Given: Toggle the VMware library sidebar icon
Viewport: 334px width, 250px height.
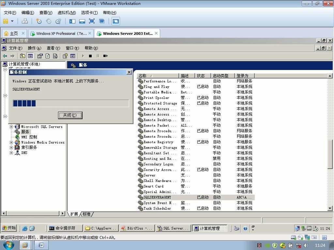Looking at the screenshot, I should [x=72, y=21].
